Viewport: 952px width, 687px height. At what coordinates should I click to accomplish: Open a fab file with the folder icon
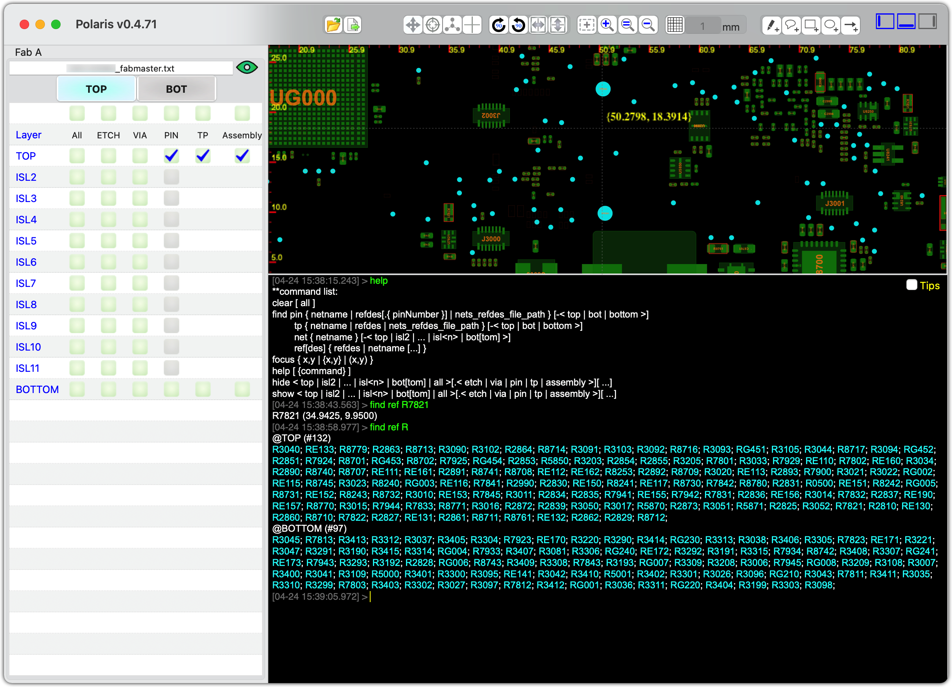click(333, 25)
